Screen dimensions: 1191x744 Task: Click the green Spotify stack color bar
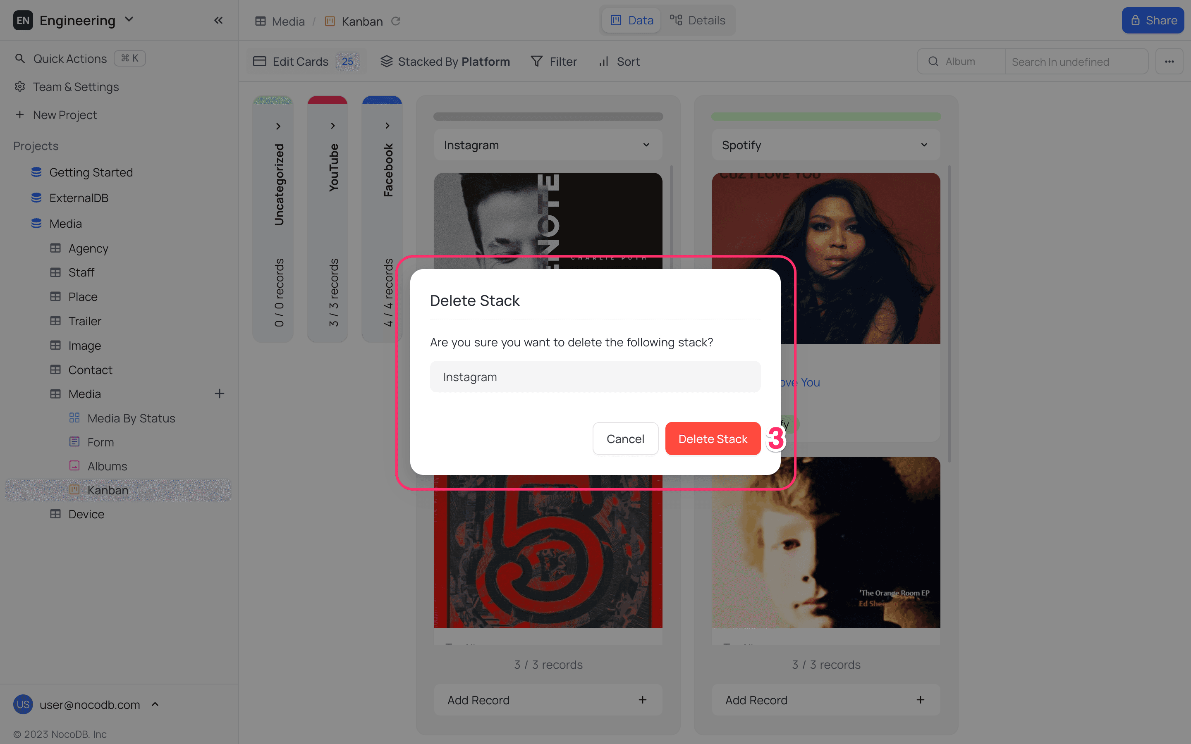825,117
